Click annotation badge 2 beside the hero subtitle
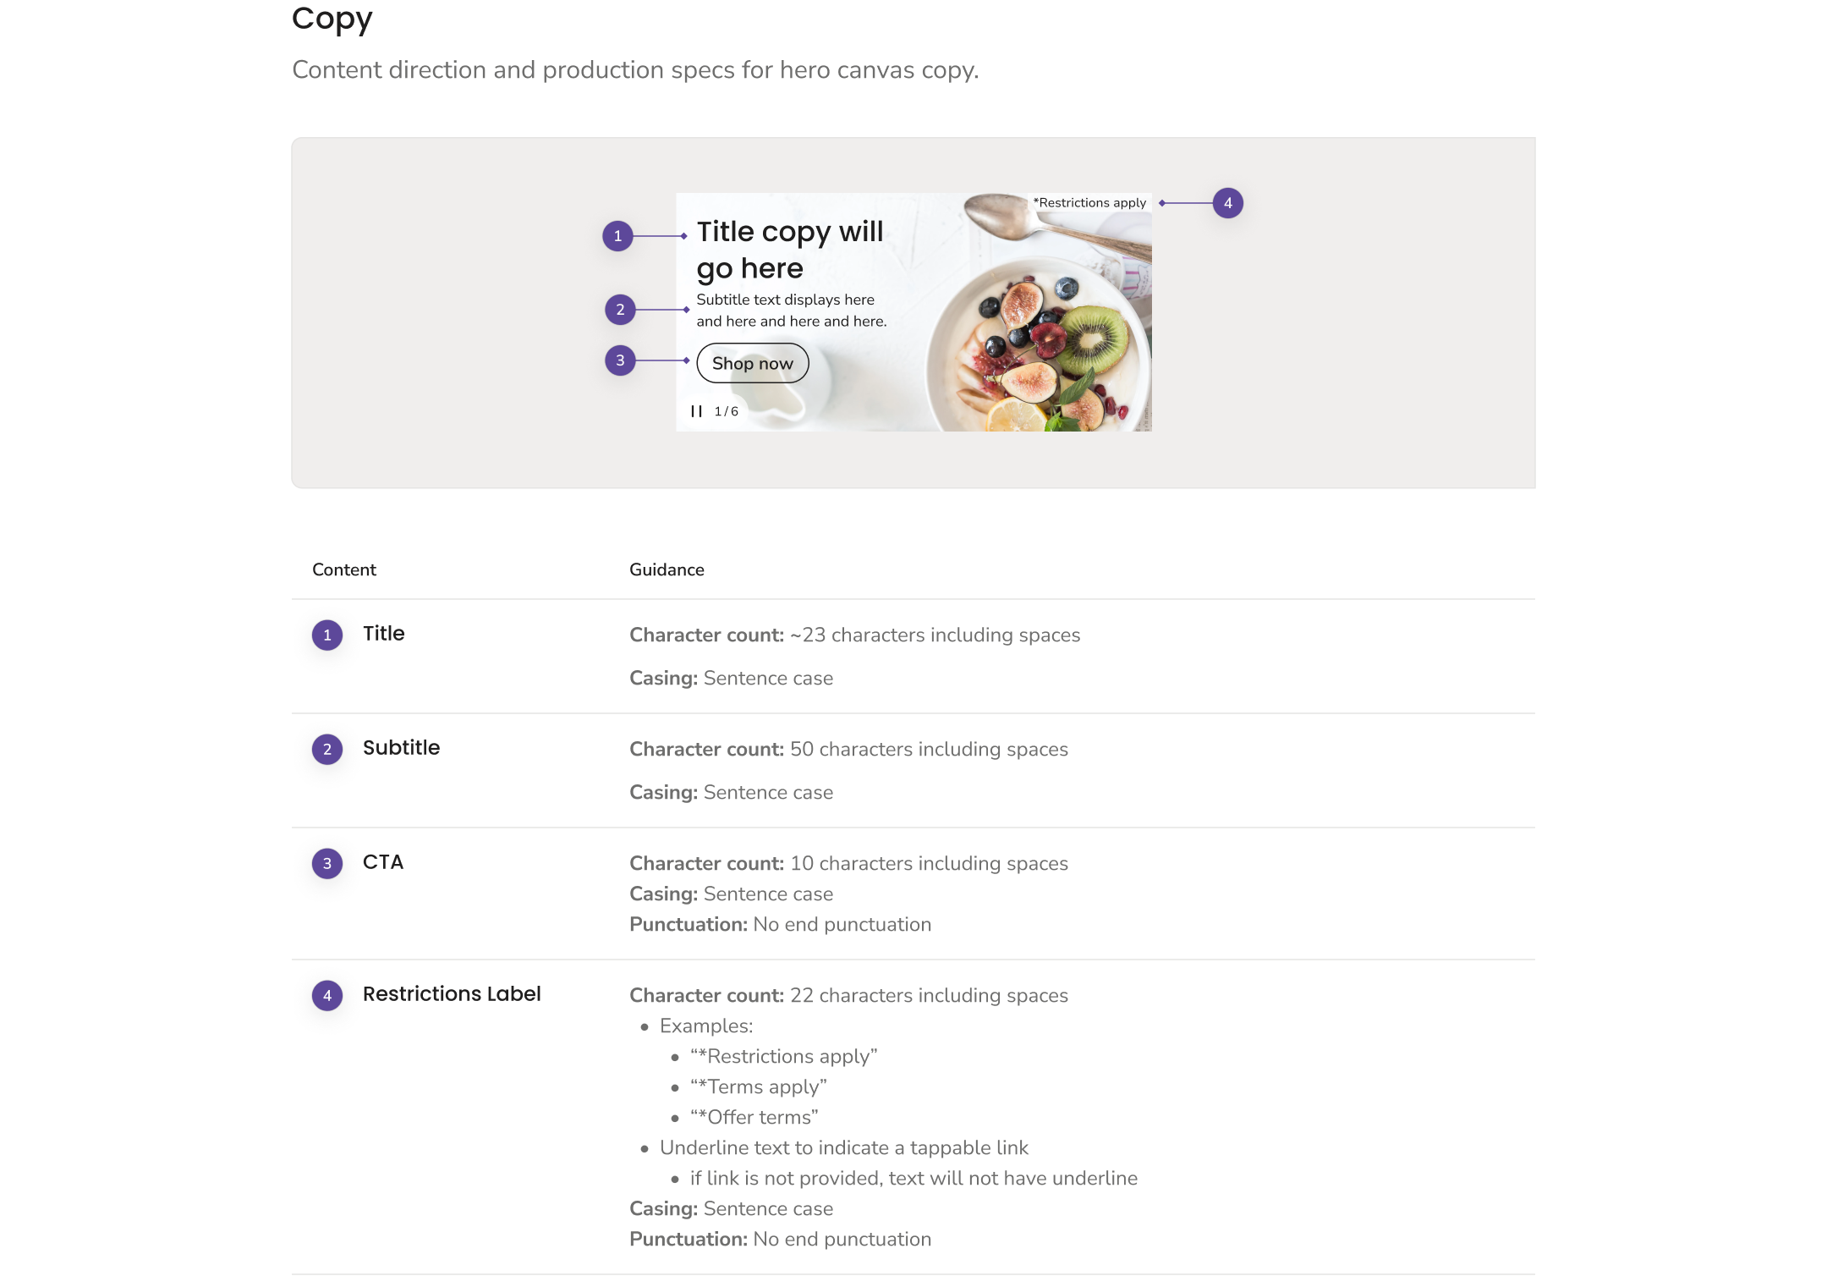The image size is (1827, 1276). tap(620, 310)
